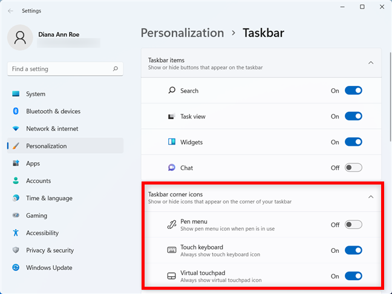Viewport: 392px width, 294px height.
Task: Collapse the Taskbar corner icons section
Action: [x=371, y=197]
